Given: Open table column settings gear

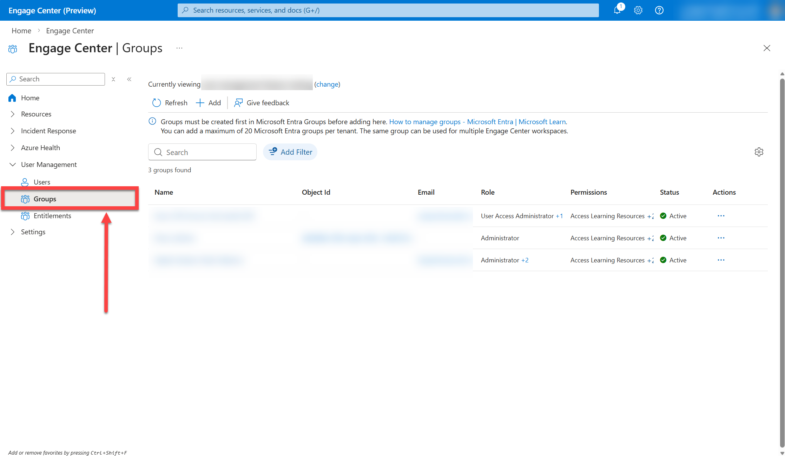Looking at the screenshot, I should (x=759, y=152).
